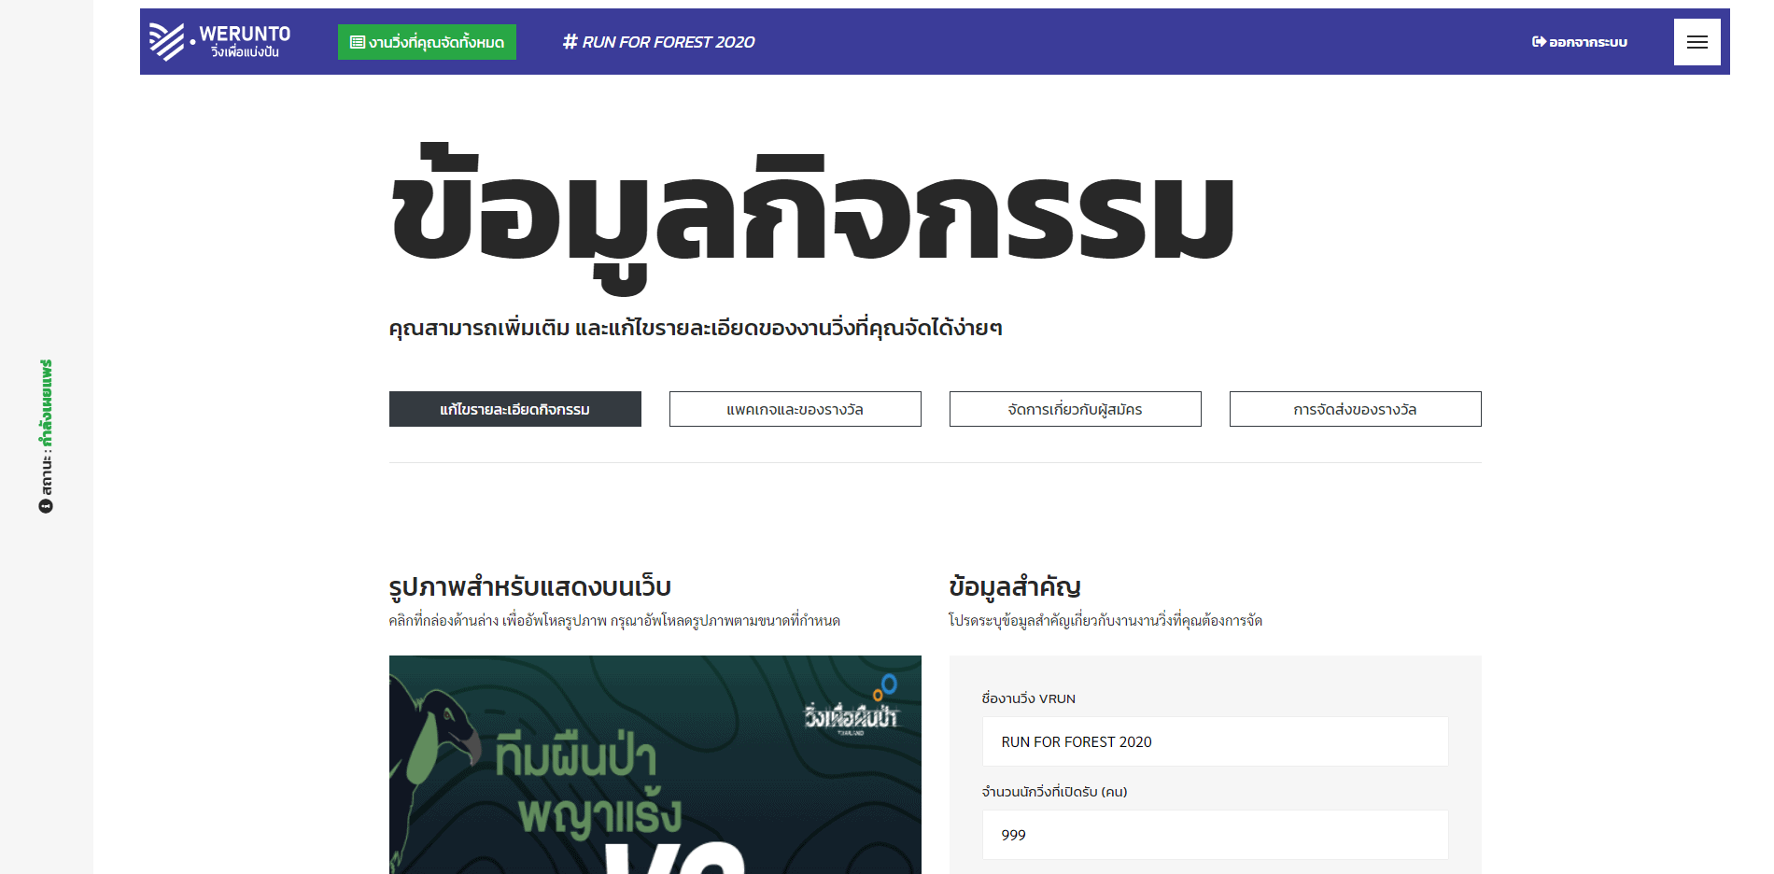Click the # RUN FOR FOREST 2020 link
This screenshot has height=874, width=1774.
tap(658, 42)
